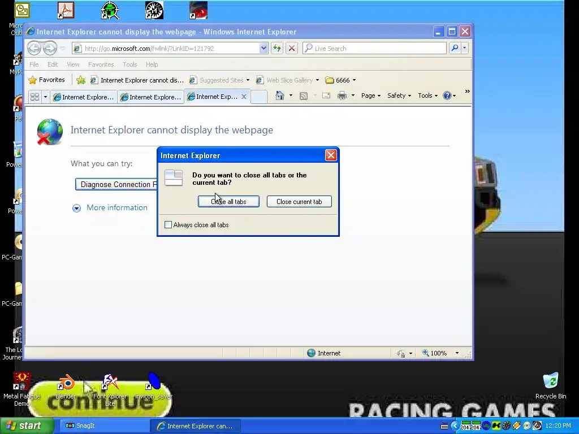Open the Quick Tabs grid icon
This screenshot has width=579, height=434.
pos(34,97)
